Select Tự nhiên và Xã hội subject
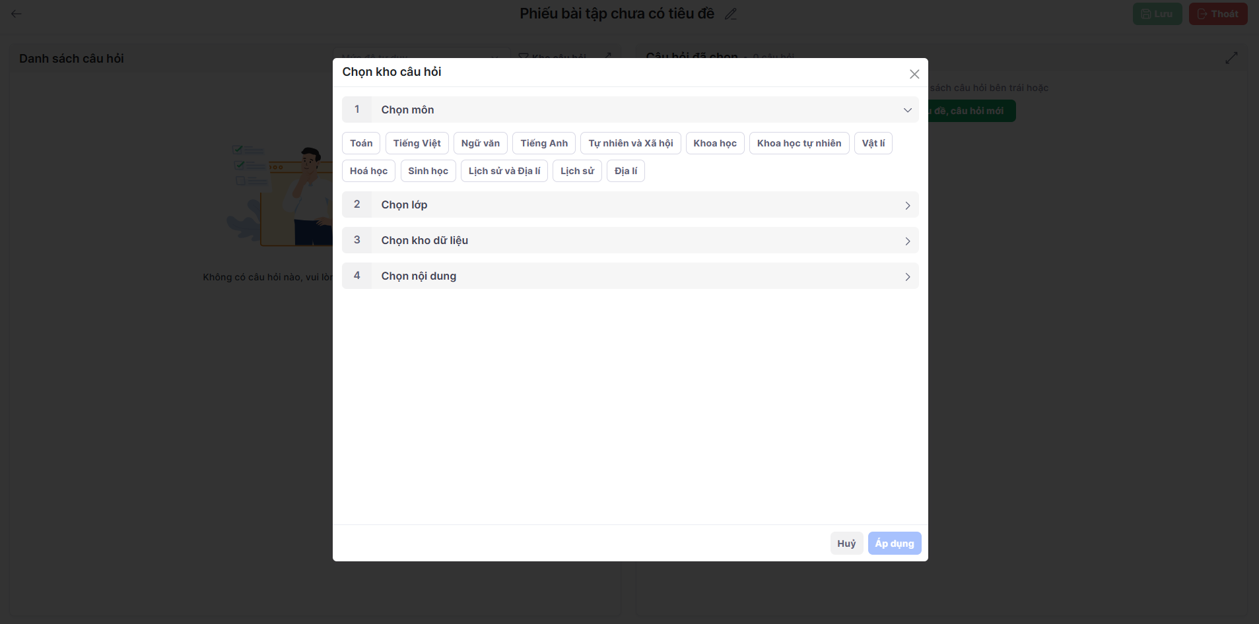 [630, 143]
